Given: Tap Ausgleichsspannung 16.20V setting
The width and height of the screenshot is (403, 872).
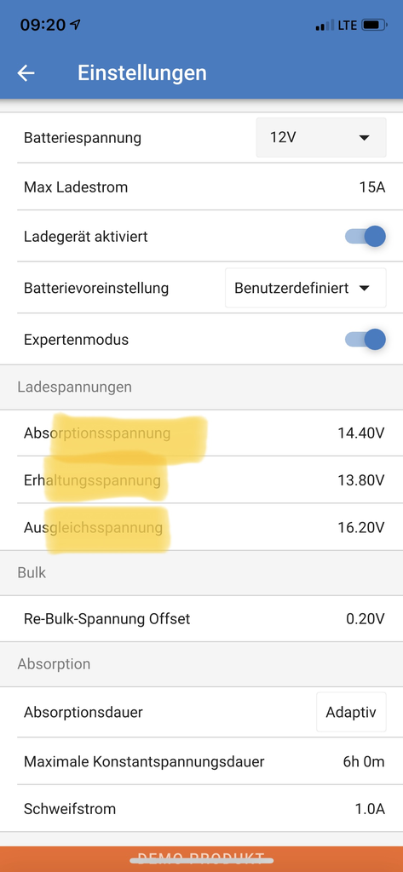Looking at the screenshot, I should click(x=201, y=527).
